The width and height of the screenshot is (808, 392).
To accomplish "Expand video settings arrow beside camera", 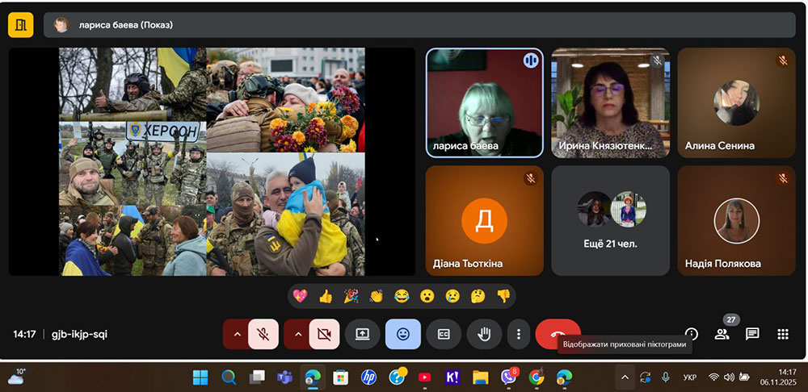I will point(298,334).
